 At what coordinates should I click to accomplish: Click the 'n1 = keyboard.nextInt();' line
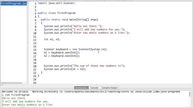(62, 52)
